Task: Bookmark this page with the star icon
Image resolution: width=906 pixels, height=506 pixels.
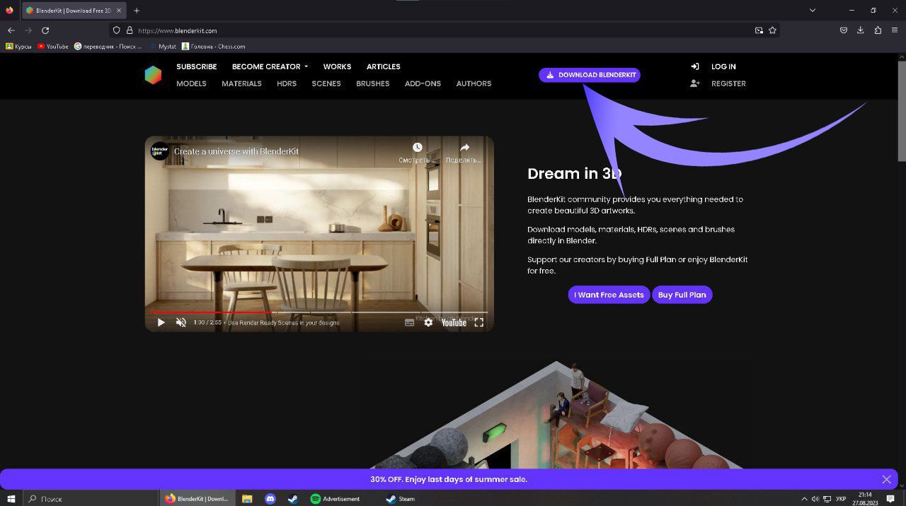Action: 772,30
